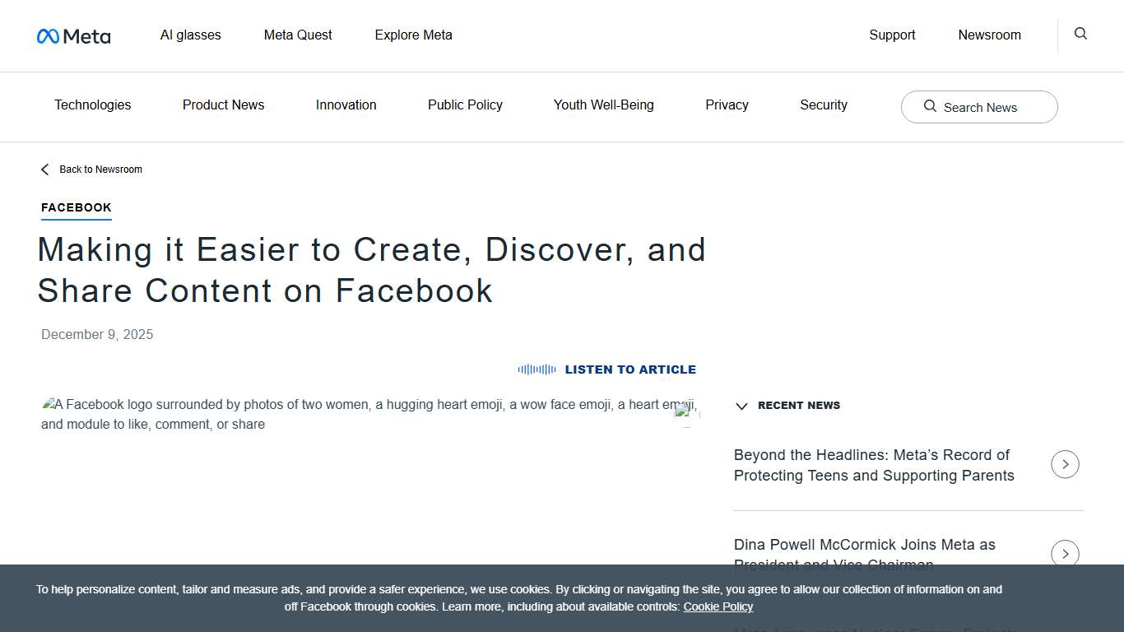
Task: Click the arrow circle next to Dina Powell article
Action: pos(1065,553)
